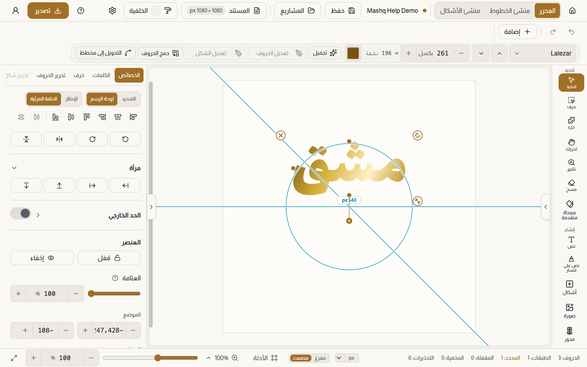Open the brown text color swatch
The height and width of the screenshot is (367, 587).
353,53
